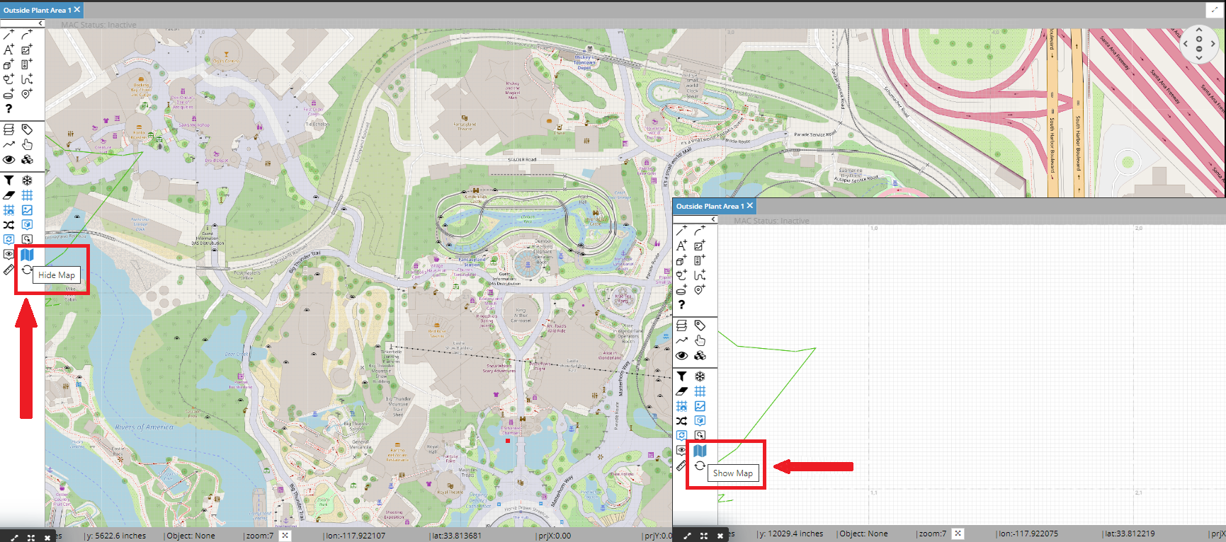
Task: Expand view using top-right corner arrow button
Action: tap(1214, 10)
